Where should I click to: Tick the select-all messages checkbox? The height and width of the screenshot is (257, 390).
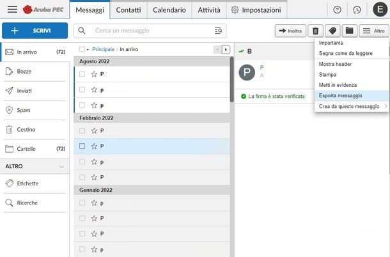[81, 49]
